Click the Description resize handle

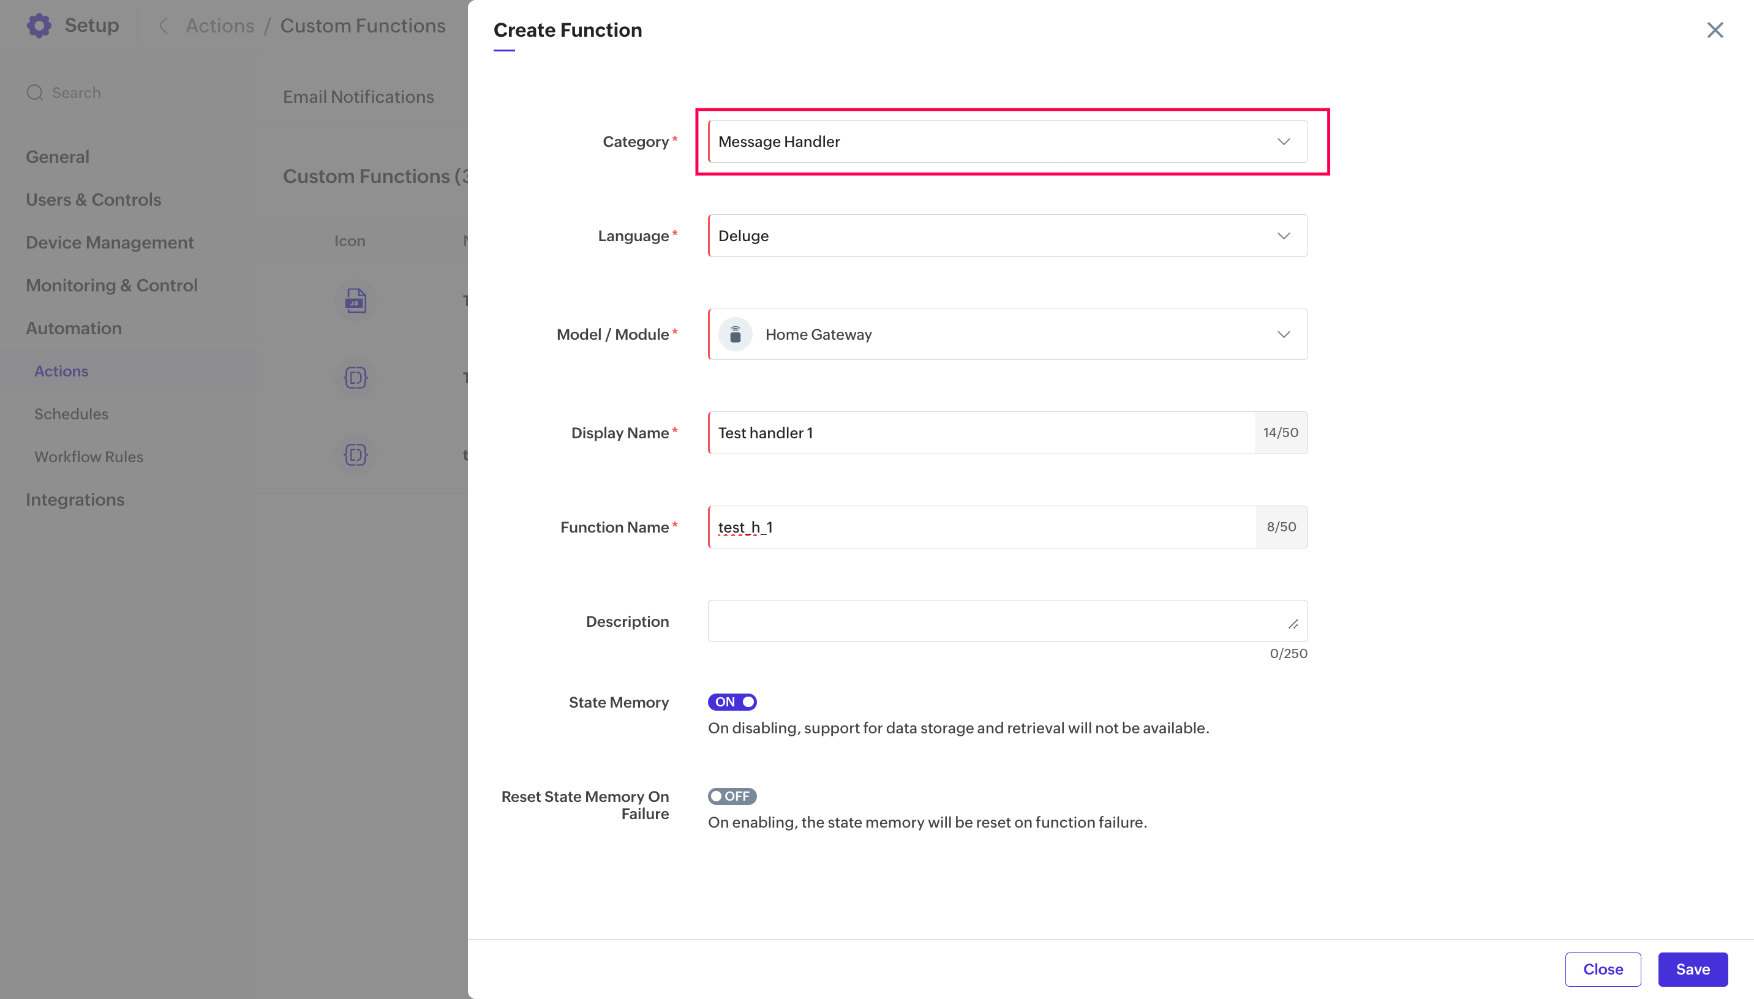click(x=1293, y=624)
